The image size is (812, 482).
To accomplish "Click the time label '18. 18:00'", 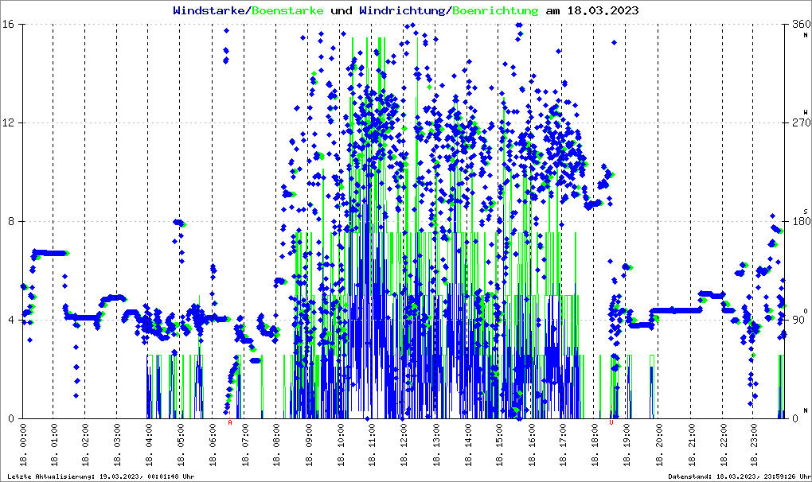I will click(595, 445).
